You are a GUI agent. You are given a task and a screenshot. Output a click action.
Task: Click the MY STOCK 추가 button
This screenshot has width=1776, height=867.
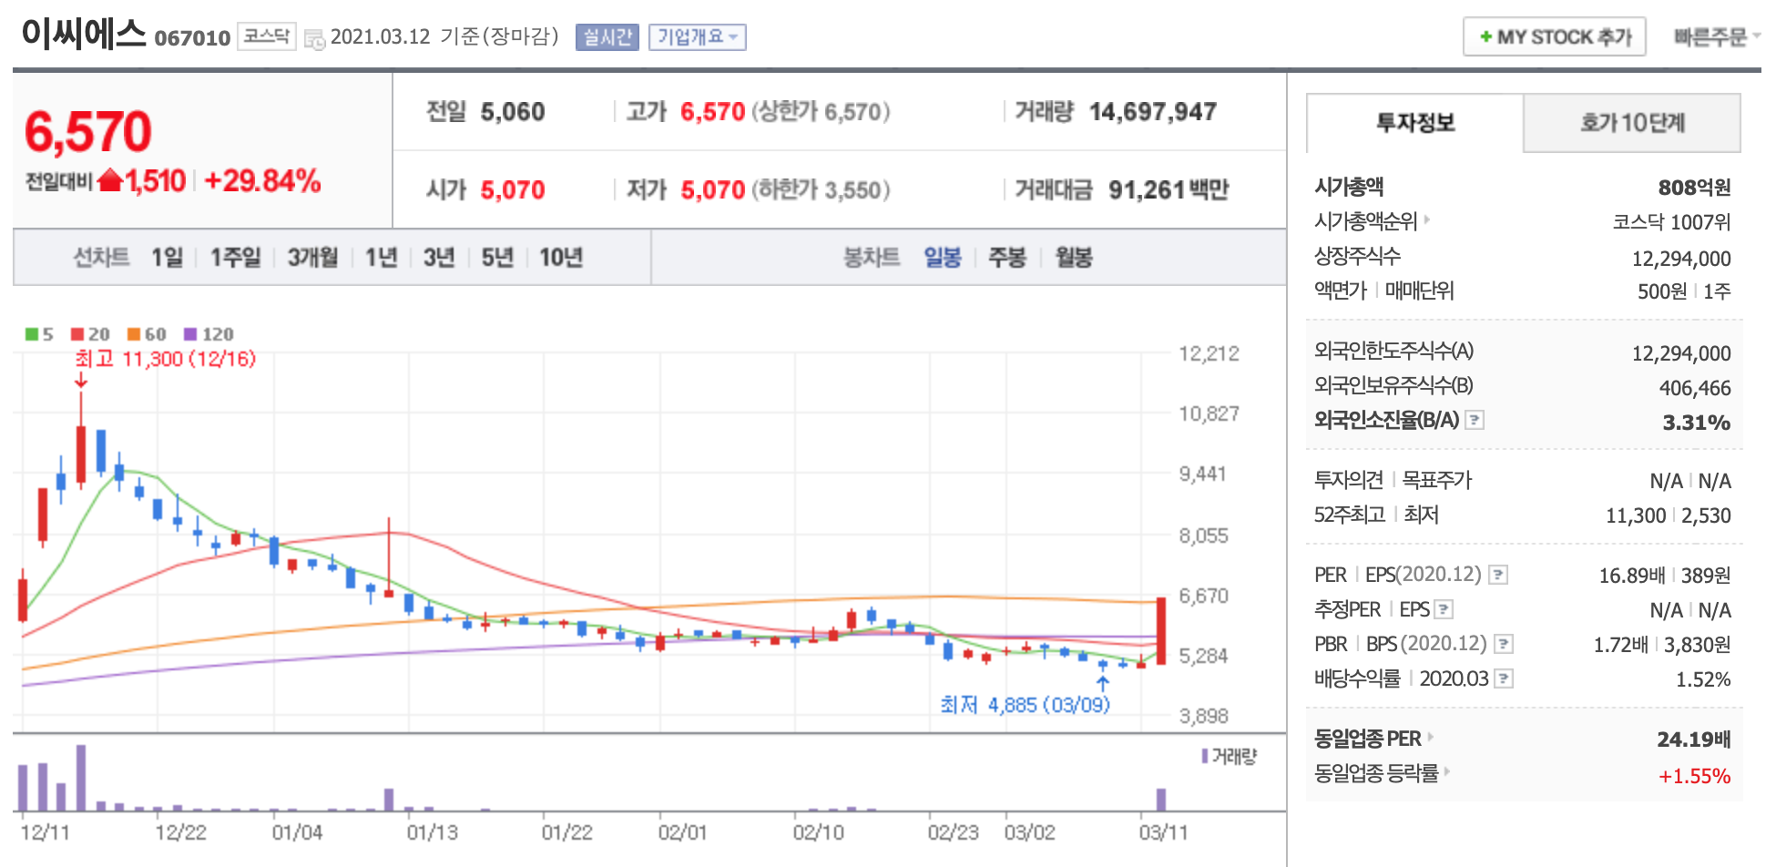1555,37
